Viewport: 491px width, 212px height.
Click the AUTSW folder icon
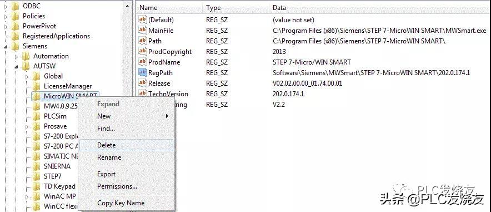click(26, 66)
